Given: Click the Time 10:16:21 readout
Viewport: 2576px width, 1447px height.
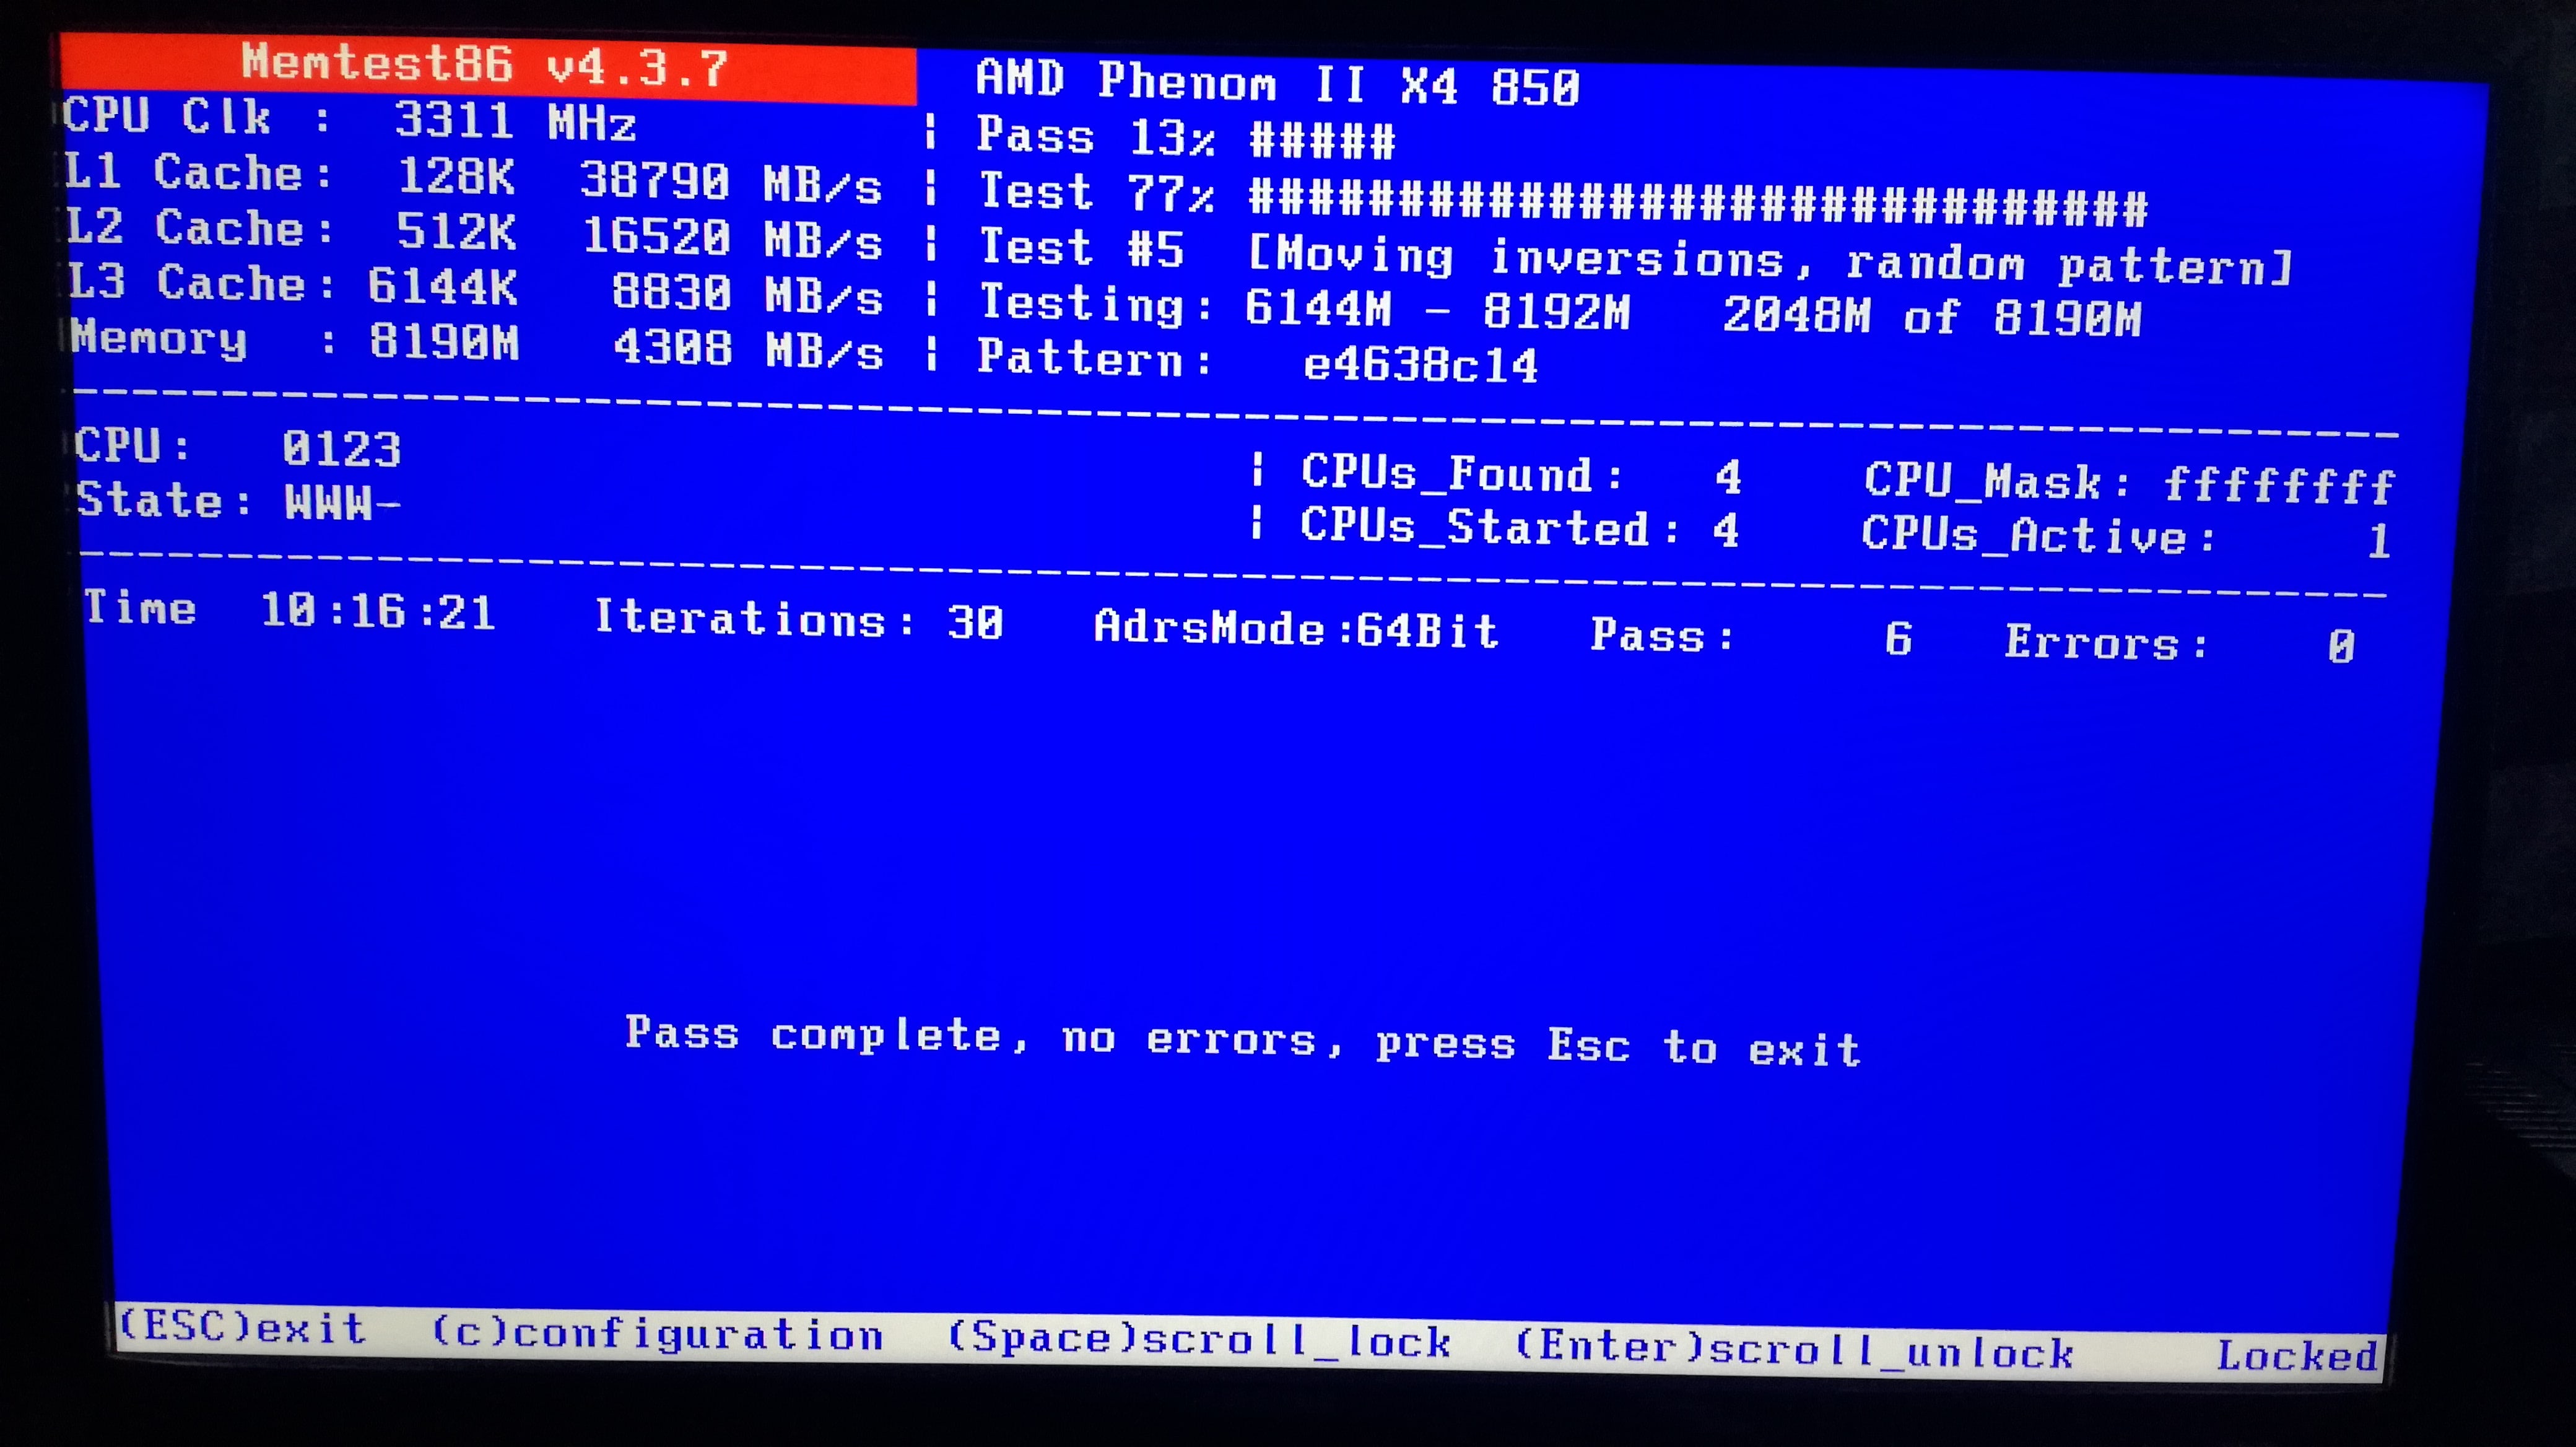Looking at the screenshot, I should click(x=289, y=609).
